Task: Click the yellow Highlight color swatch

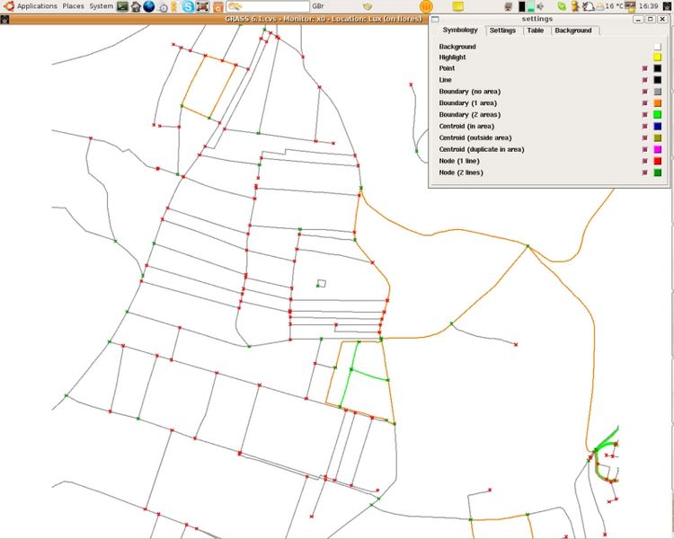Action: point(658,57)
